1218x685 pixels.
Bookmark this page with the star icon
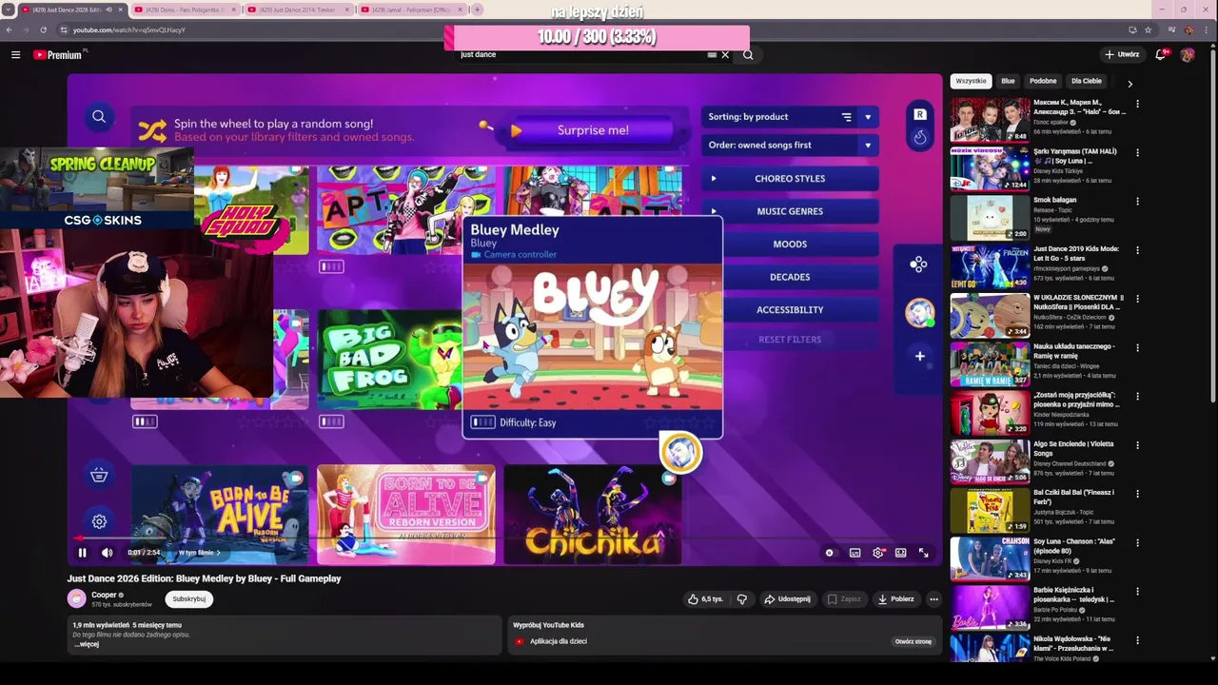click(x=1149, y=29)
